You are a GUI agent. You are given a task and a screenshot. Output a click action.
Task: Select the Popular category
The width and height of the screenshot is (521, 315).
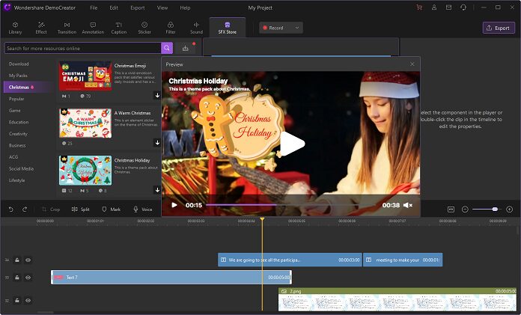pos(16,99)
